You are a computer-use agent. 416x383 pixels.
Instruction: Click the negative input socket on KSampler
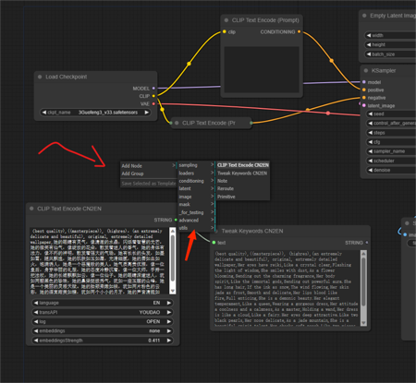pos(364,98)
